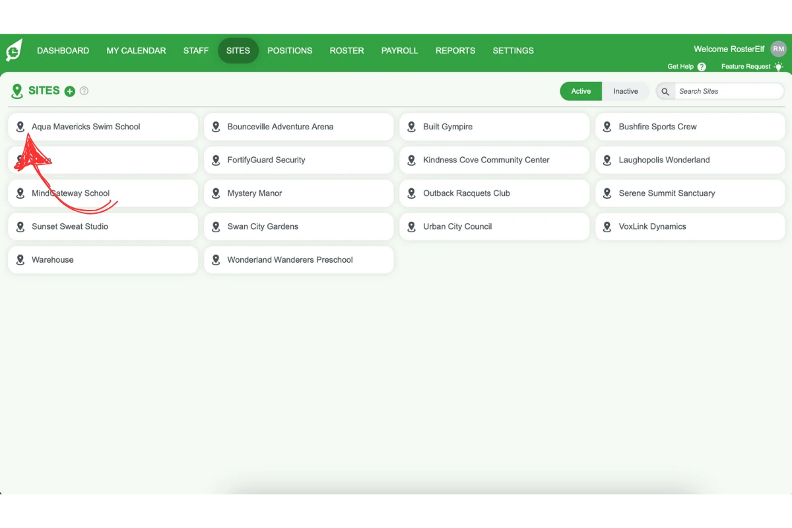This screenshot has width=792, height=528.
Task: Click Welcome RosterElf text
Action: point(729,49)
